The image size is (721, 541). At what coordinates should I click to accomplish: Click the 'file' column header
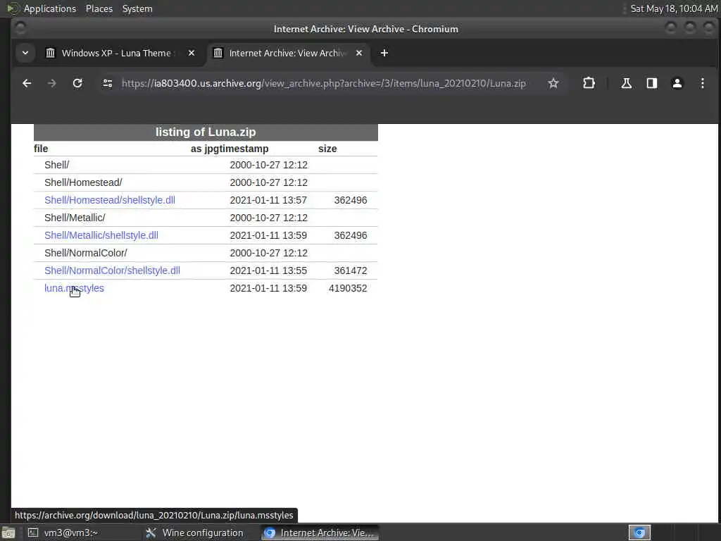click(41, 149)
